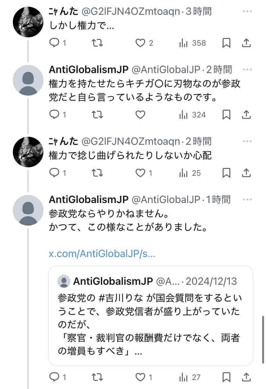Go to the @G2lFJN4OZmtoaqn handle on the second にゃんた tweet
The height and width of the screenshot is (389, 266).
[131, 141]
